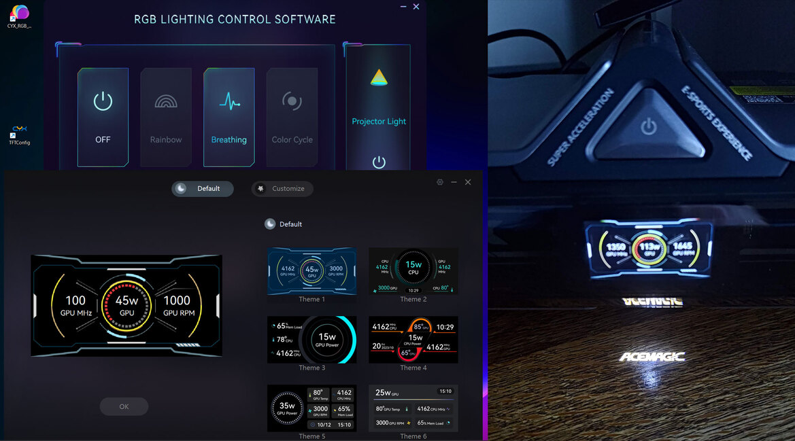Image resolution: width=795 pixels, height=441 pixels.
Task: Open the TFTConfig desktop shortcut
Action: point(18,130)
